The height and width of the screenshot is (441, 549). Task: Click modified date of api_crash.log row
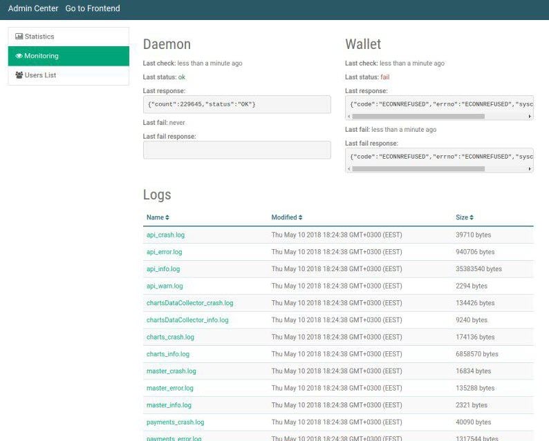(x=337, y=235)
